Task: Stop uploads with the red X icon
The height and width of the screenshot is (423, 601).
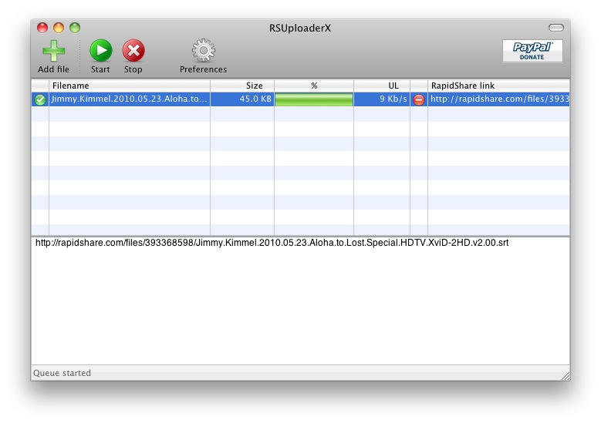Action: (x=133, y=51)
